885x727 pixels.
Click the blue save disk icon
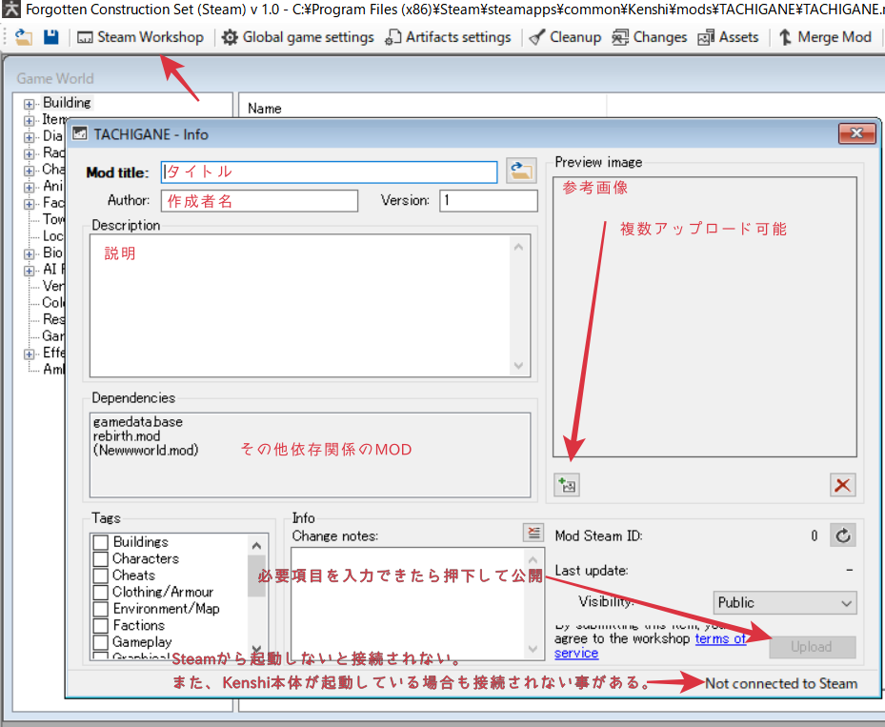50,37
